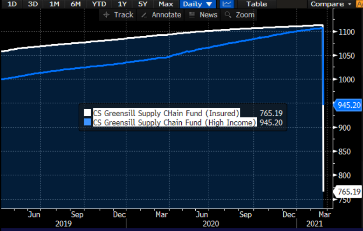Click the line chart type icon
363x231 pixels.
click(226, 4)
